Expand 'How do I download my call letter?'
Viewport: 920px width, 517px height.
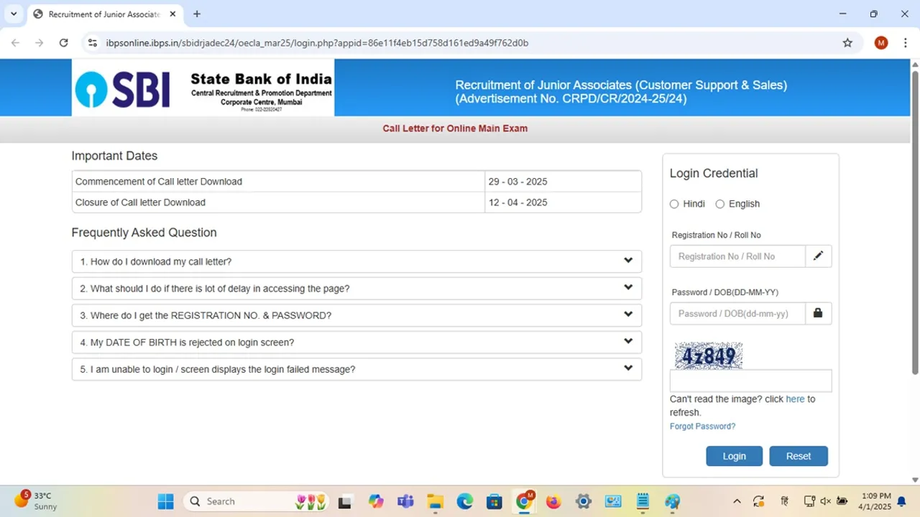click(x=356, y=261)
